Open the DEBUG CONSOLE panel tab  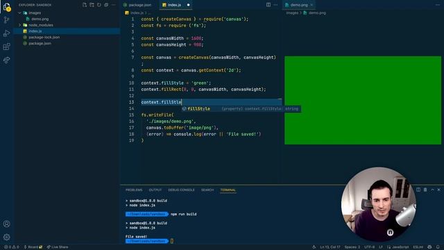coord(181,190)
